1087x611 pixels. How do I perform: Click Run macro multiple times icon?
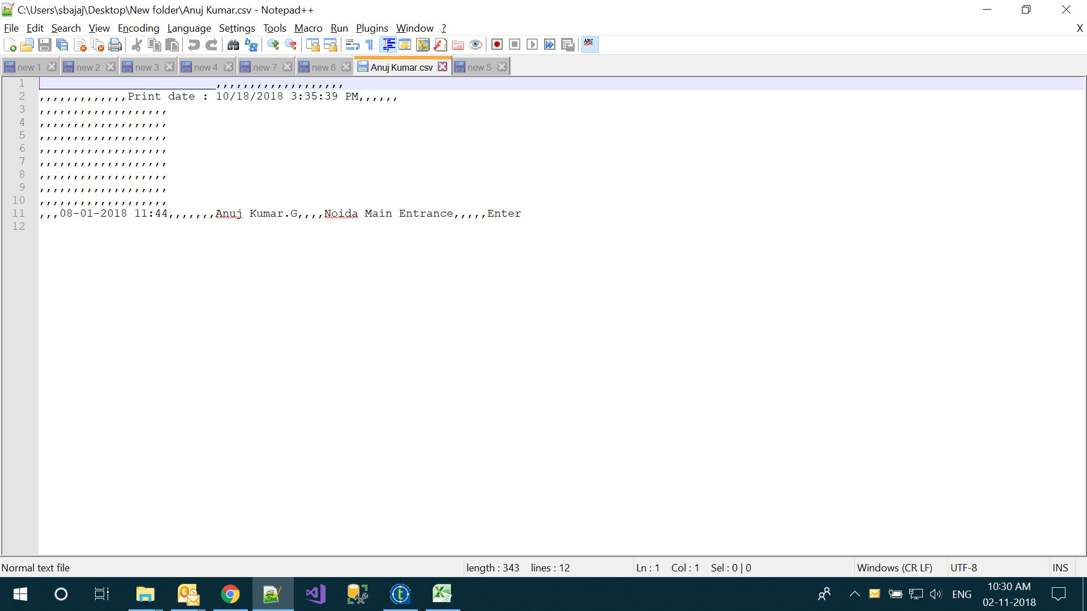[550, 45]
